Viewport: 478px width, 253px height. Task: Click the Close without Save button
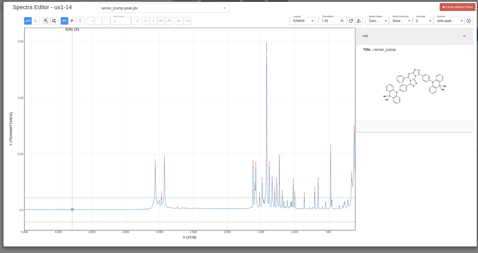(x=457, y=7)
